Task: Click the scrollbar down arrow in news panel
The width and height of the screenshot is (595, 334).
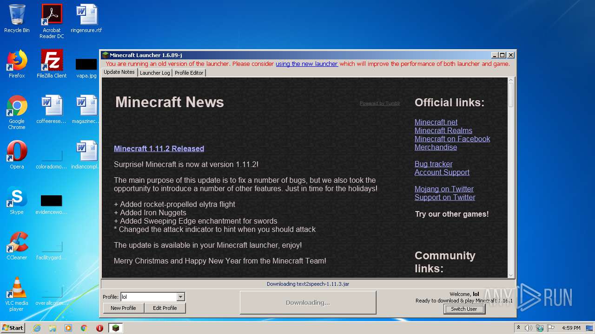Action: pyautogui.click(x=511, y=275)
